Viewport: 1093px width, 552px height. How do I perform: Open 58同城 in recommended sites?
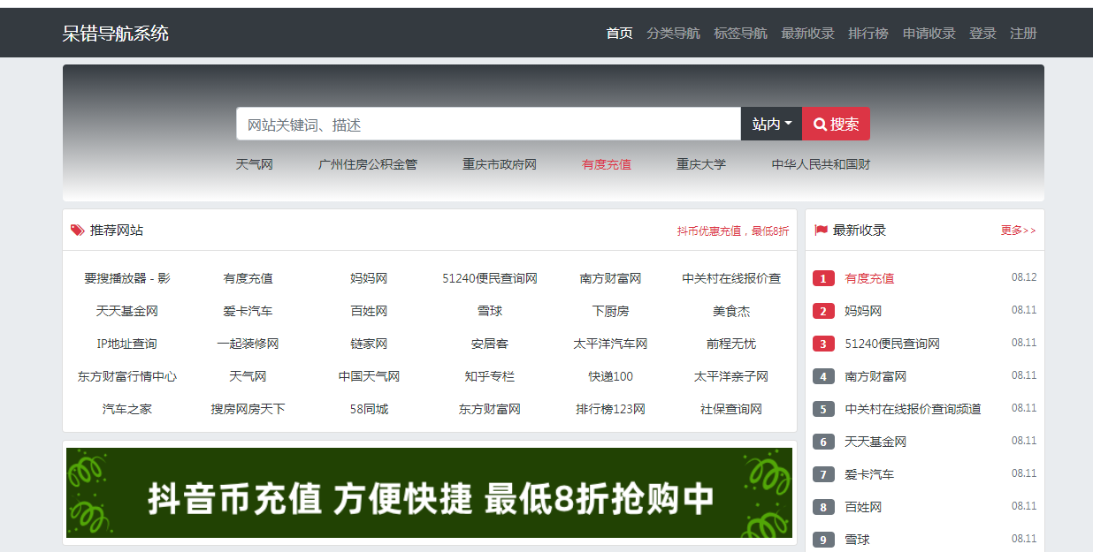click(x=369, y=410)
